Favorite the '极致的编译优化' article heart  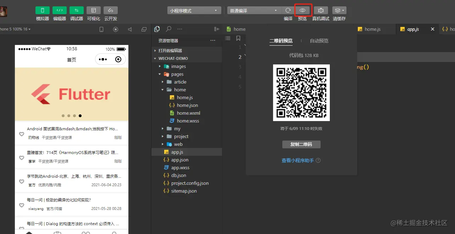[x=22, y=205]
